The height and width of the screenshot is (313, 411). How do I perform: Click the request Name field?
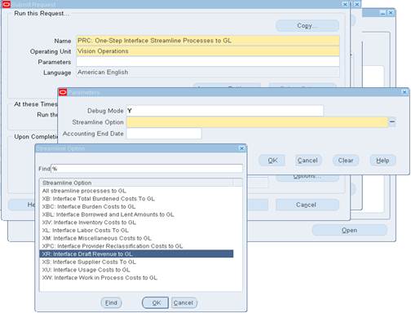pos(208,41)
